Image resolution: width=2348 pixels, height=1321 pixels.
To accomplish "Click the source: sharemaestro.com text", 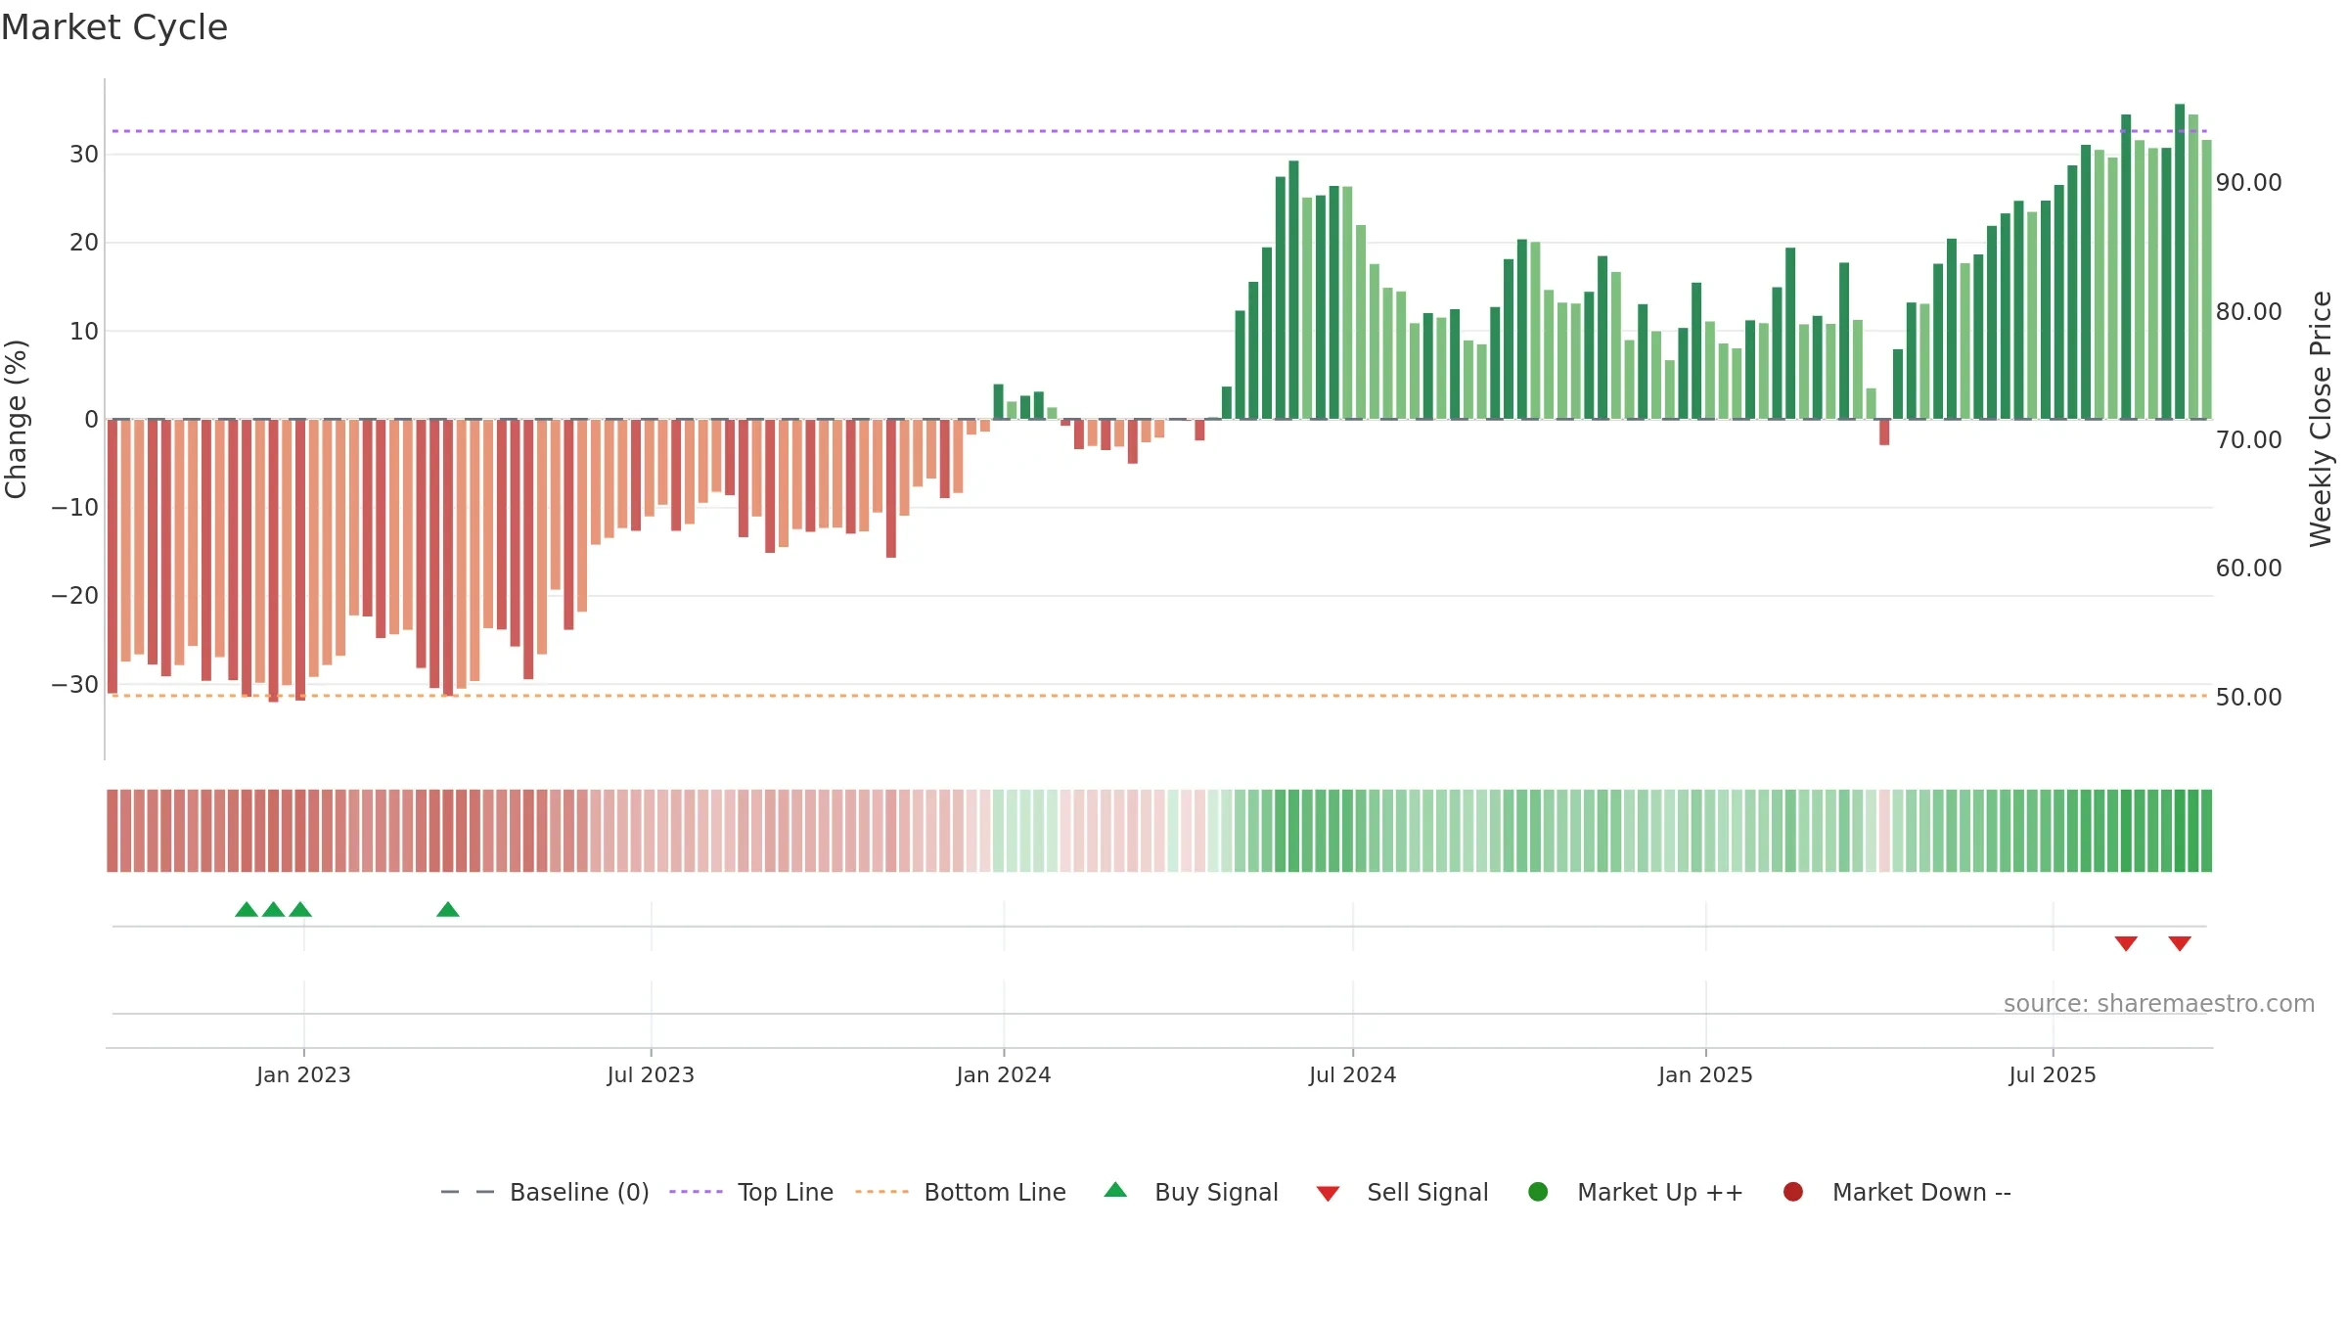I will (x=2159, y=1004).
